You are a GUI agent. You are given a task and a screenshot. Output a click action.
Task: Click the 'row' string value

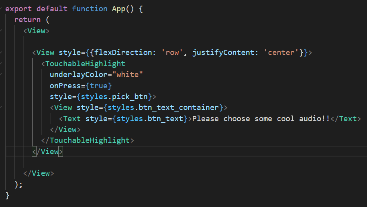click(172, 53)
